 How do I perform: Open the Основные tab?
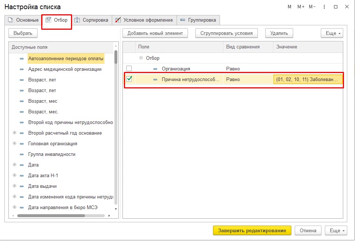tap(23, 20)
